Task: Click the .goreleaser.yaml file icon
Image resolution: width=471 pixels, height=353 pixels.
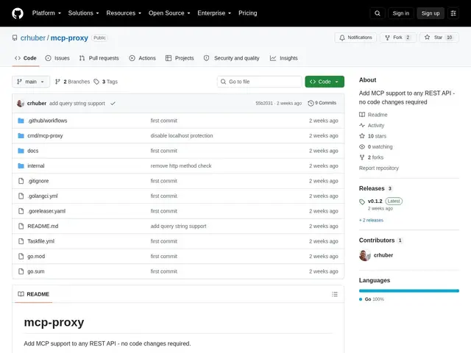Action: [21, 211]
